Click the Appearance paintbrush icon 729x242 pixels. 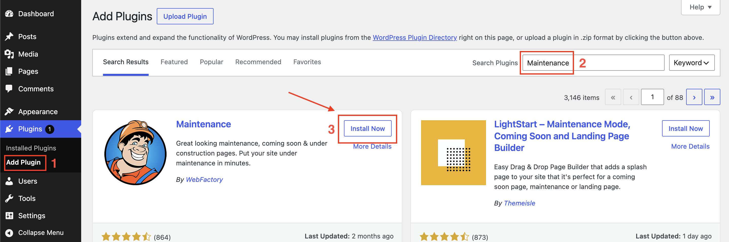(x=9, y=112)
